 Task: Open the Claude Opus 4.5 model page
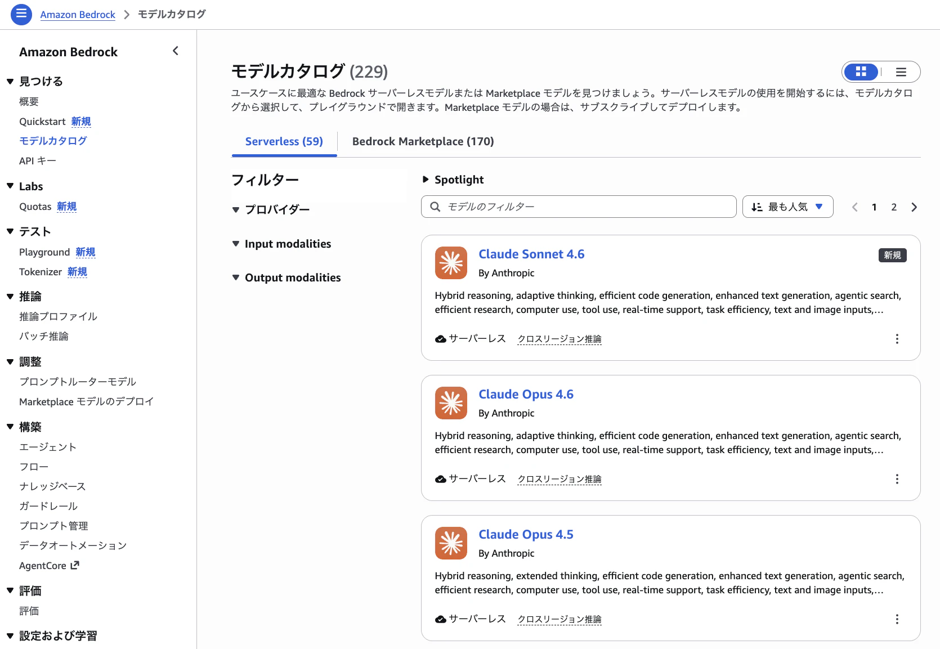pos(526,534)
